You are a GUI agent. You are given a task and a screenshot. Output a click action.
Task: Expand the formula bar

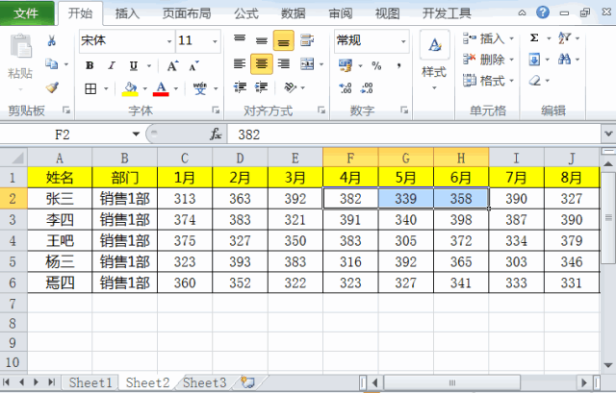tap(608, 135)
